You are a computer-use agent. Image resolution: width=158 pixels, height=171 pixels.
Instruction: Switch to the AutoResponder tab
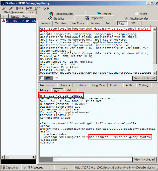pos(136,19)
